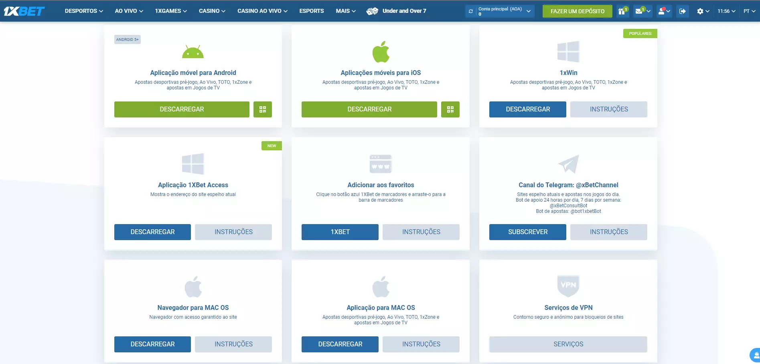Click the logout arrow icon
Screen dimensions: 760x364
pyautogui.click(x=682, y=11)
